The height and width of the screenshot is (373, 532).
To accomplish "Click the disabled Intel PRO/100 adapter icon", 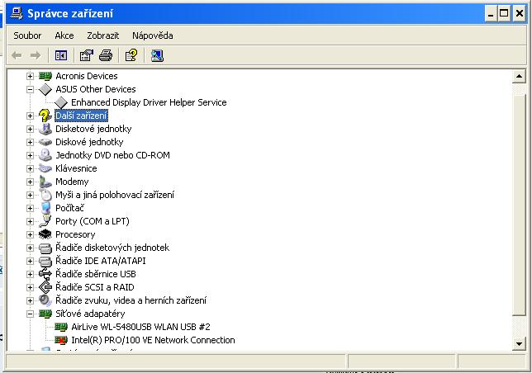I will (x=61, y=340).
